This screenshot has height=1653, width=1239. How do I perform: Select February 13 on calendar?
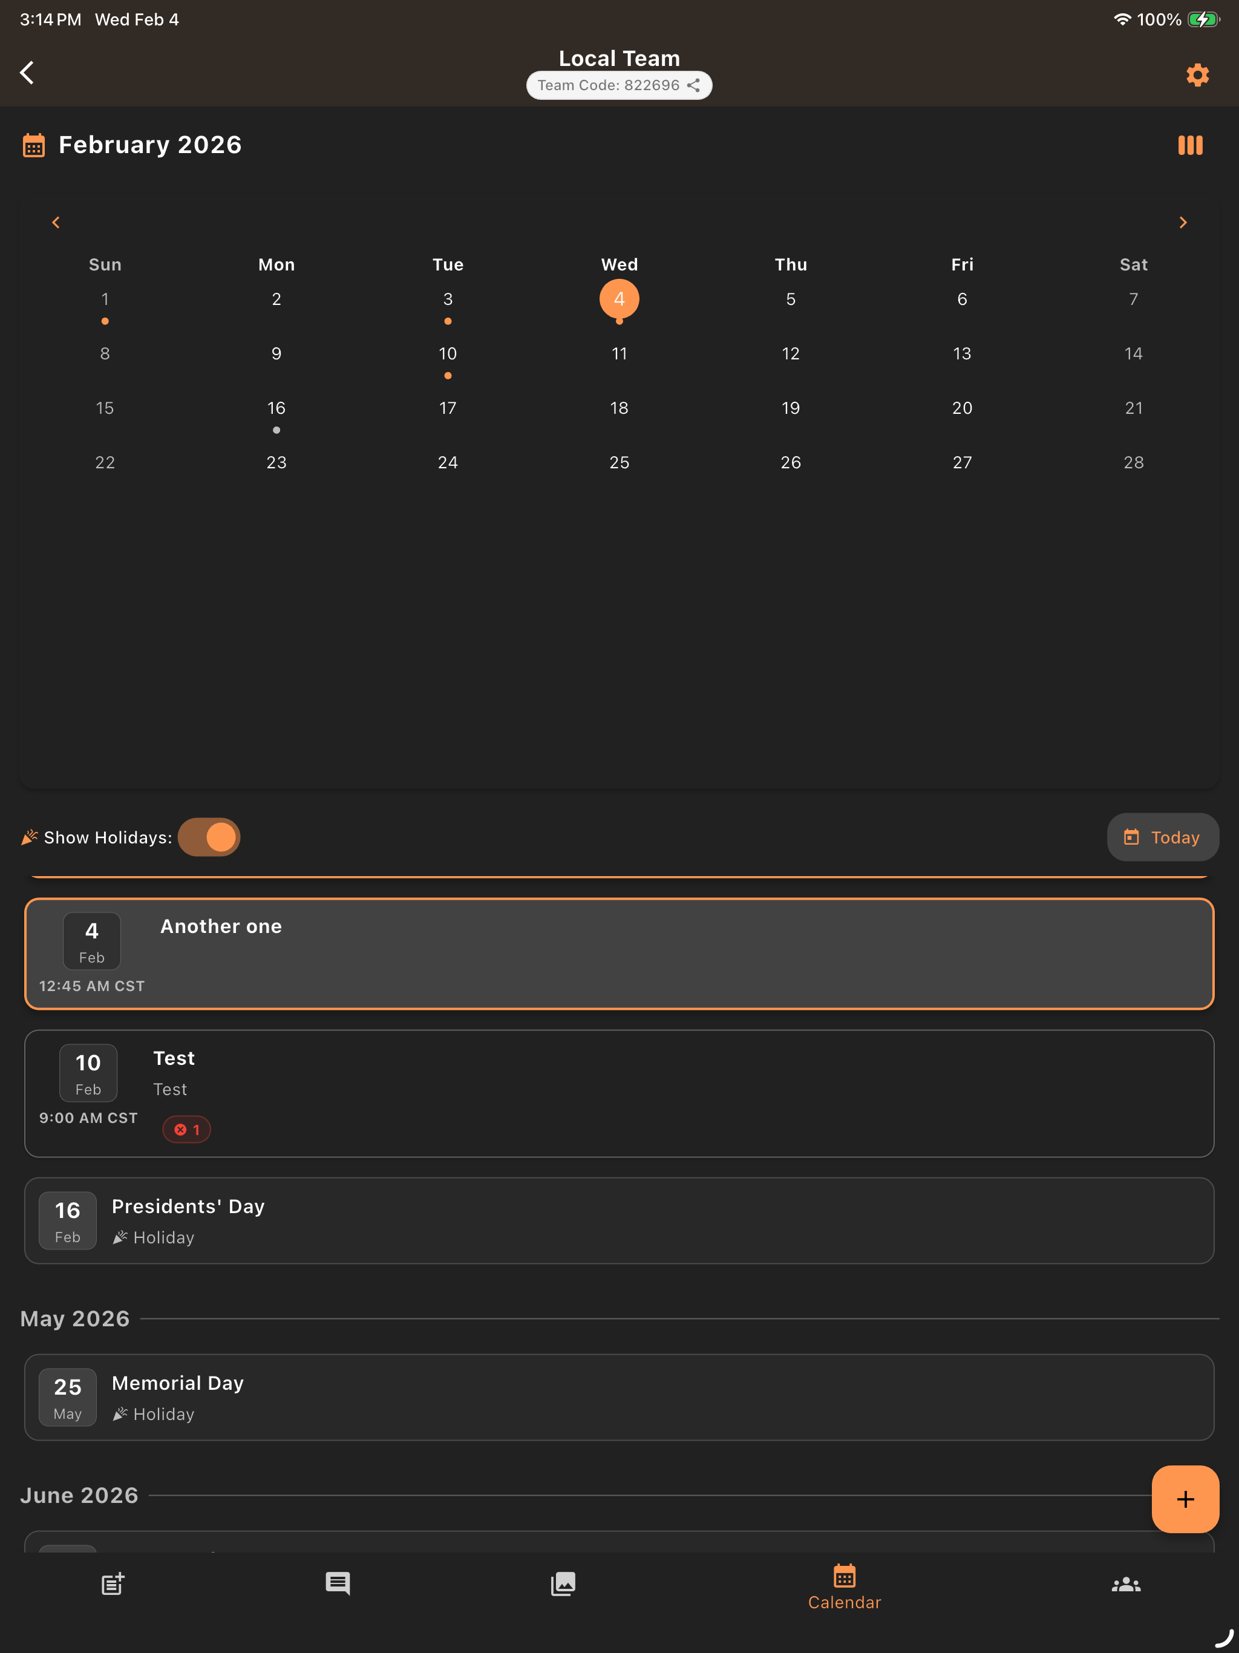click(x=962, y=353)
